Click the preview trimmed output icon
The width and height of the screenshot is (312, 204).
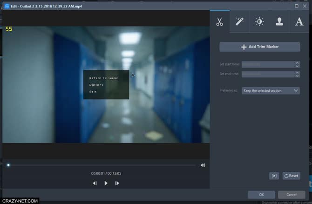click(x=274, y=176)
